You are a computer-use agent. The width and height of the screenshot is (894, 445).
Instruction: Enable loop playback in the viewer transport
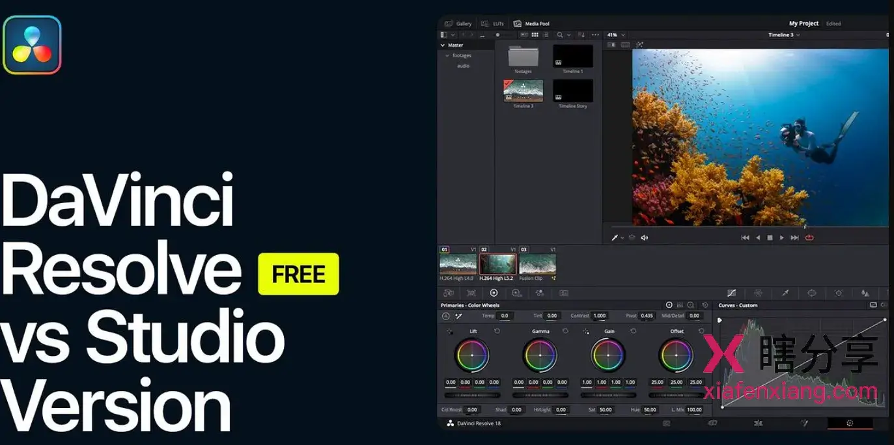click(809, 237)
